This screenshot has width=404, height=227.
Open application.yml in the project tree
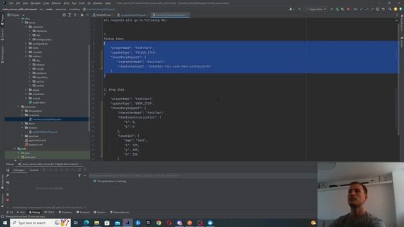37,141
